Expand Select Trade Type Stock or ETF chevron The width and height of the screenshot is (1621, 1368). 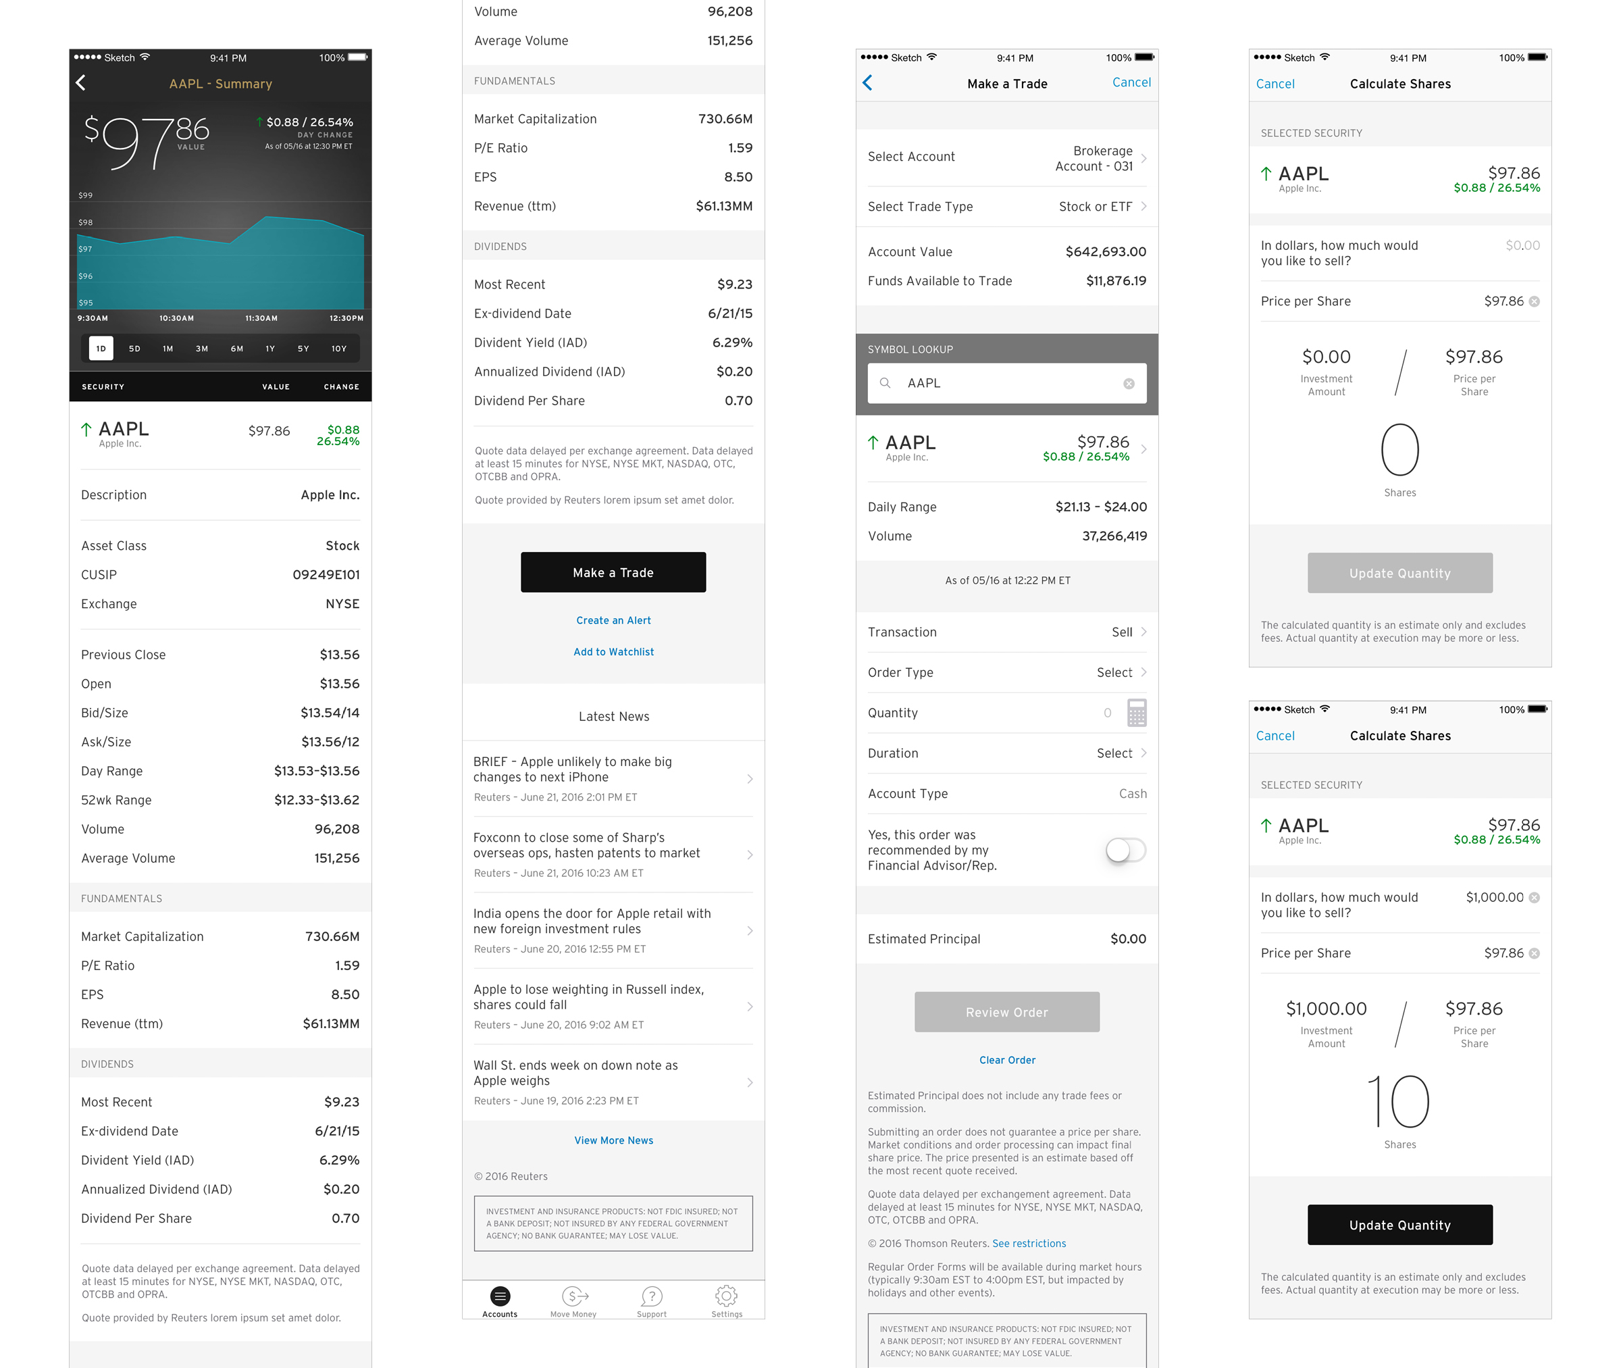click(1143, 206)
